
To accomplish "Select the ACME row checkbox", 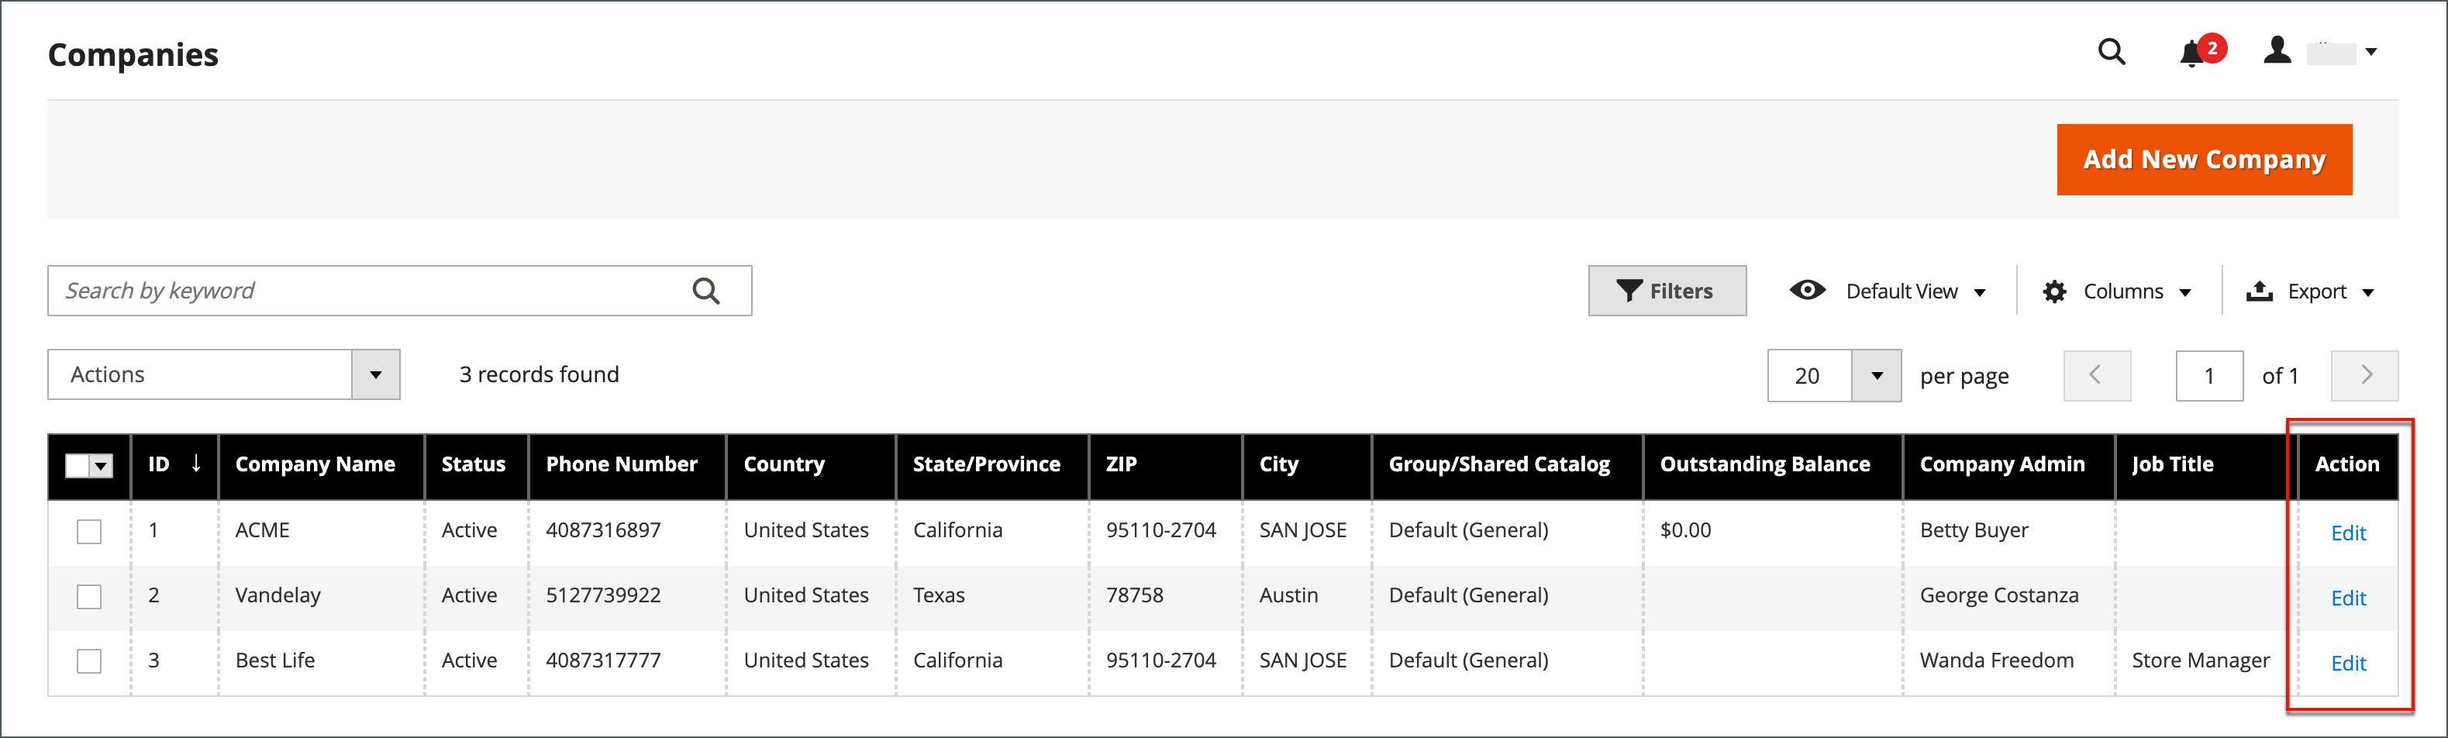I will (89, 531).
